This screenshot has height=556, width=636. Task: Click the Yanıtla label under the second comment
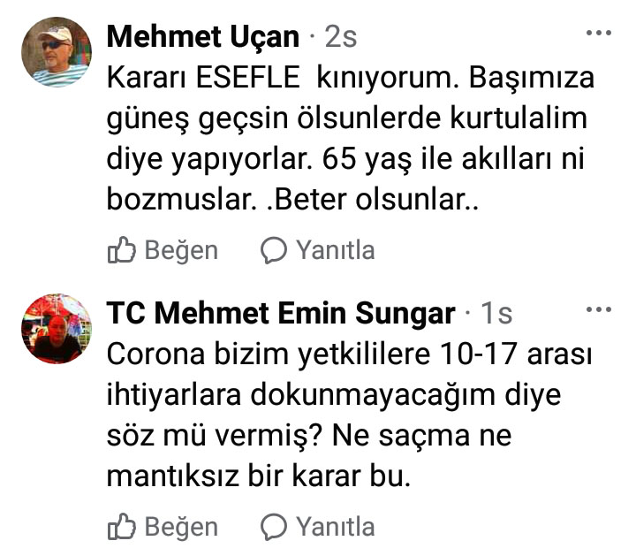click(335, 527)
